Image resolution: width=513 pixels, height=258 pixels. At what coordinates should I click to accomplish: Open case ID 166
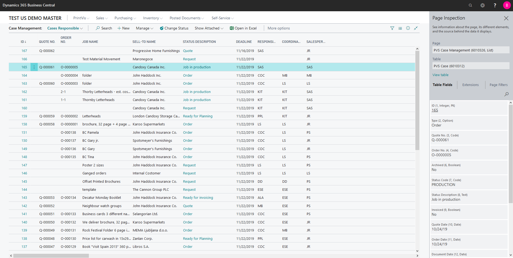tap(24, 59)
